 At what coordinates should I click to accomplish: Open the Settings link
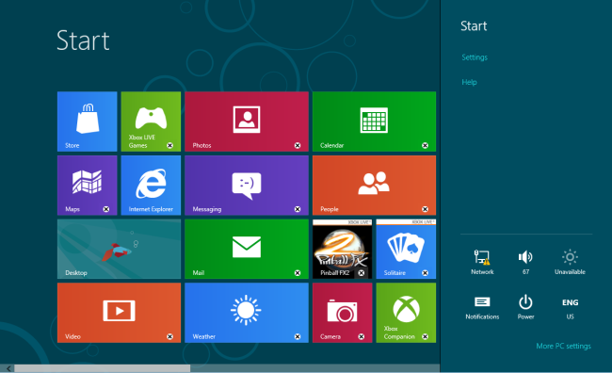click(x=475, y=57)
